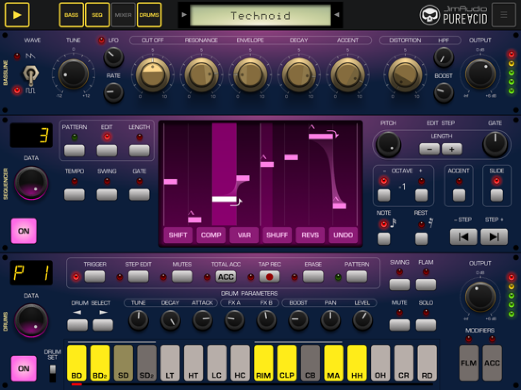Screen dimensions: 521x390
Task: Click the sequencer DATA knob
Action: click(31, 183)
